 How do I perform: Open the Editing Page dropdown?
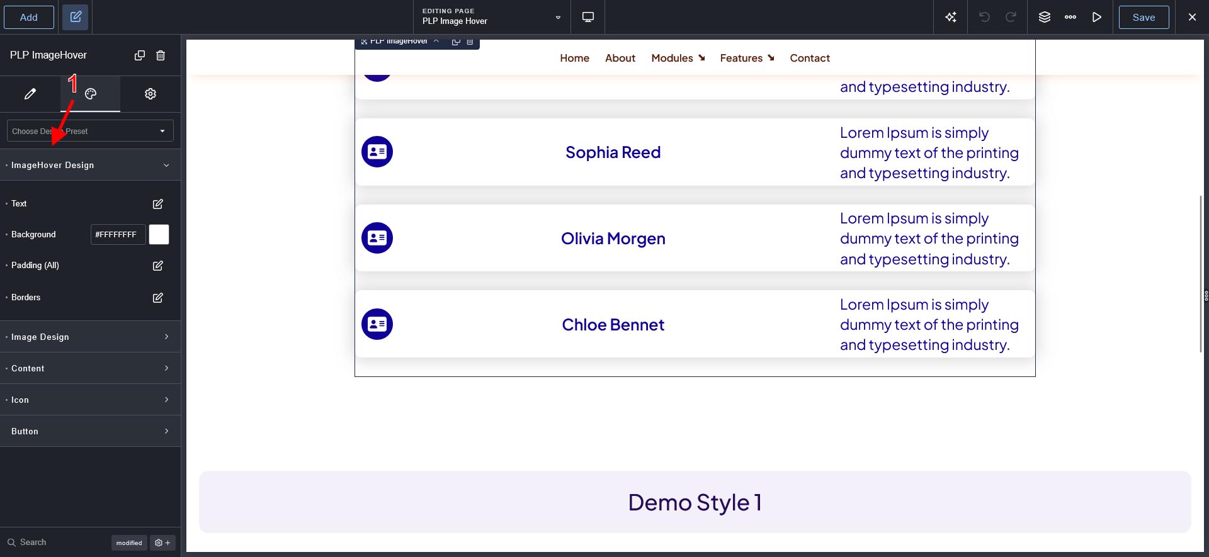tap(492, 17)
